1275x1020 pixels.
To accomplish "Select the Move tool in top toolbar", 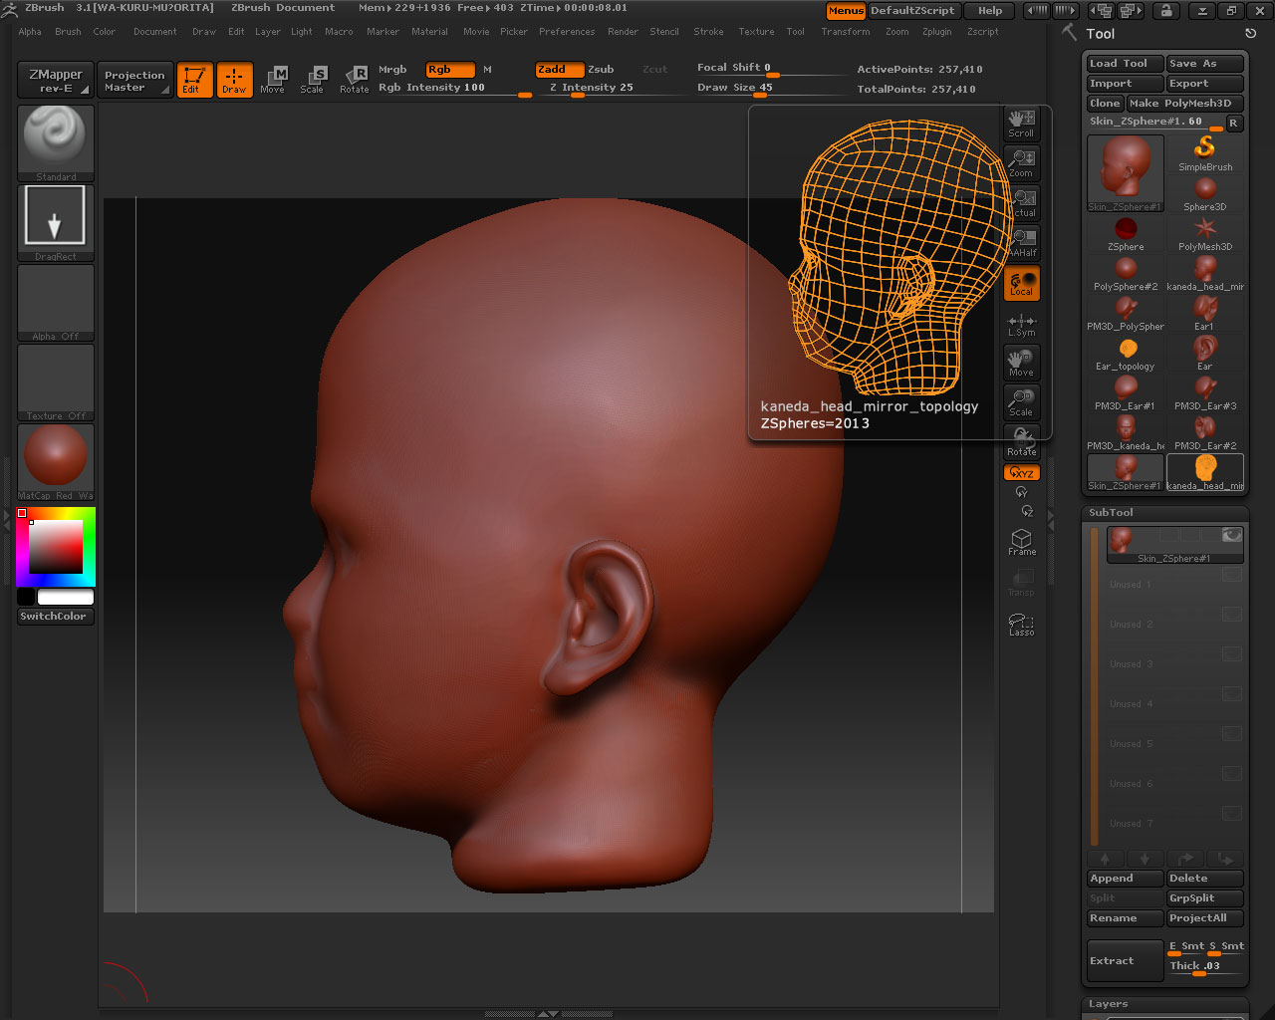I will (x=272, y=80).
